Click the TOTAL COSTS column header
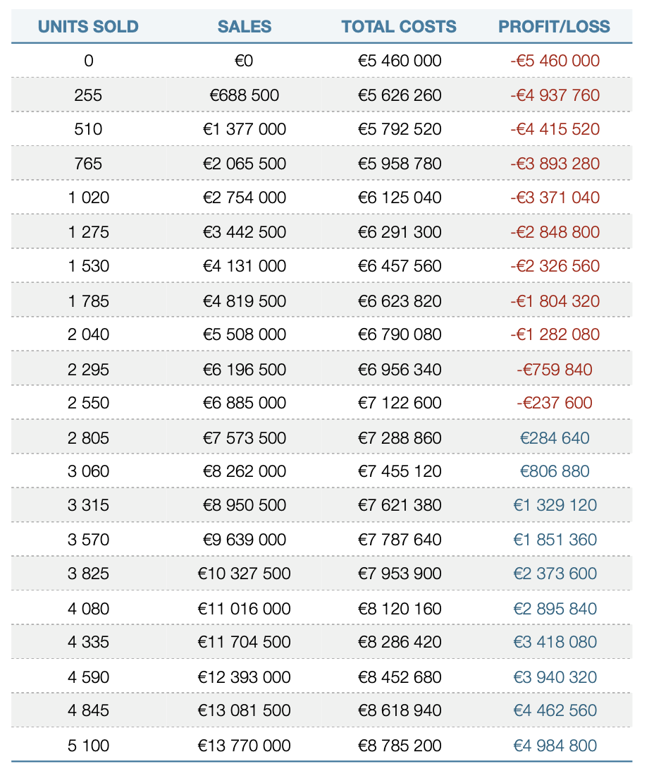The height and width of the screenshot is (776, 654). 399,27
